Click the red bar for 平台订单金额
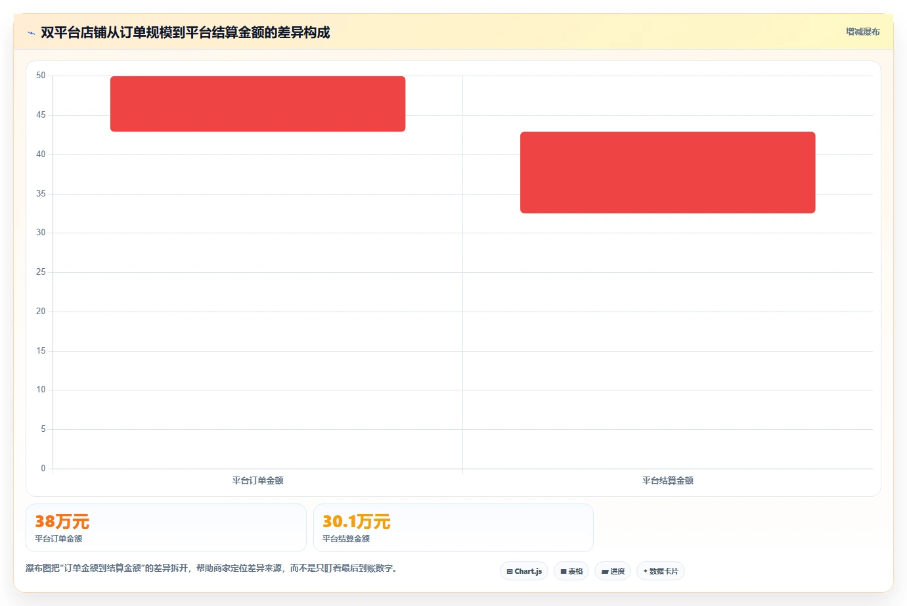The height and width of the screenshot is (606, 907). click(x=257, y=104)
